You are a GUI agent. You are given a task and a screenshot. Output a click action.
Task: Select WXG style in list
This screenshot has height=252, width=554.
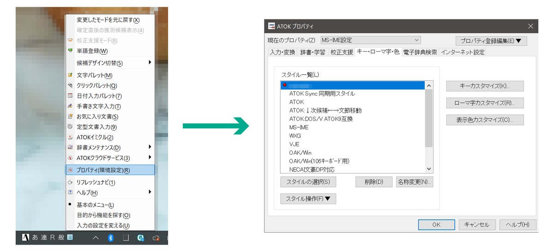coord(353,136)
